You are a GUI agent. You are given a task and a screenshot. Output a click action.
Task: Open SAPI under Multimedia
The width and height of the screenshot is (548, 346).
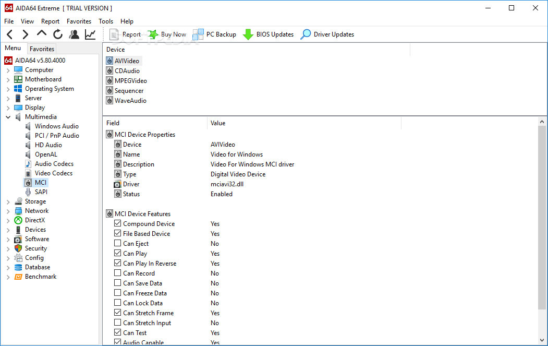pos(41,192)
